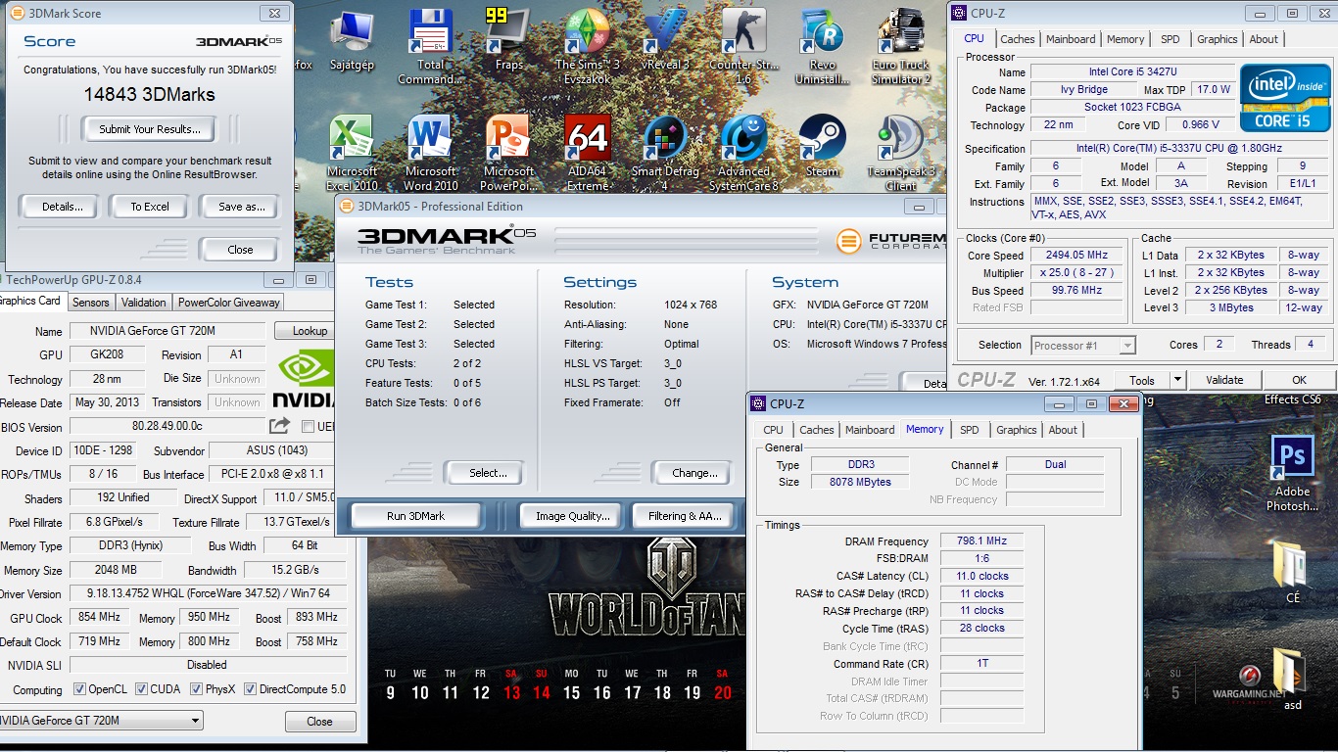Open the Advanced SystemCare 8 icon
This screenshot has height=752, width=1338.
tap(743, 152)
